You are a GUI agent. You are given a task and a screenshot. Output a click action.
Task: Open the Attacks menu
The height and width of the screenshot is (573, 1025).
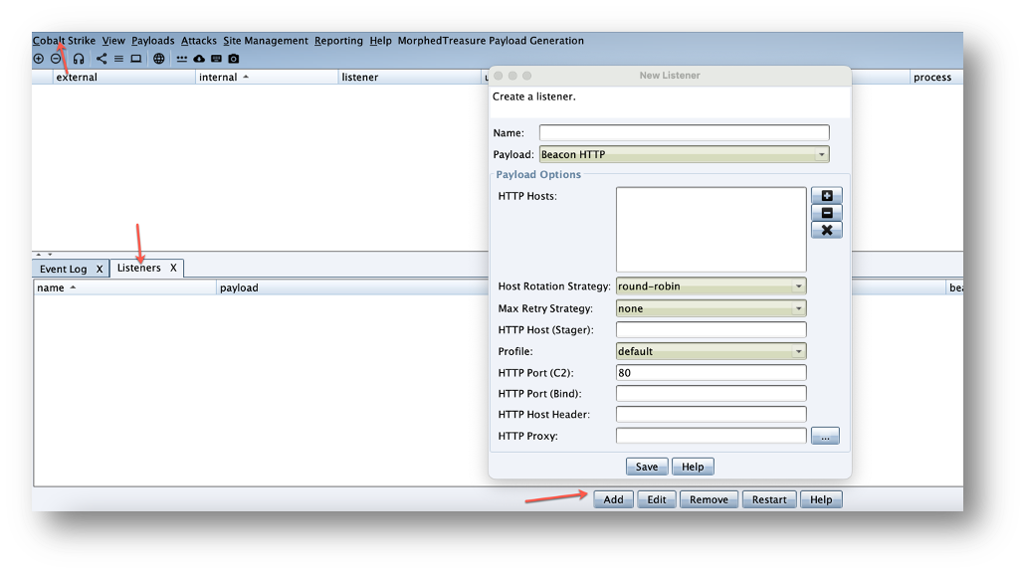[x=199, y=41]
